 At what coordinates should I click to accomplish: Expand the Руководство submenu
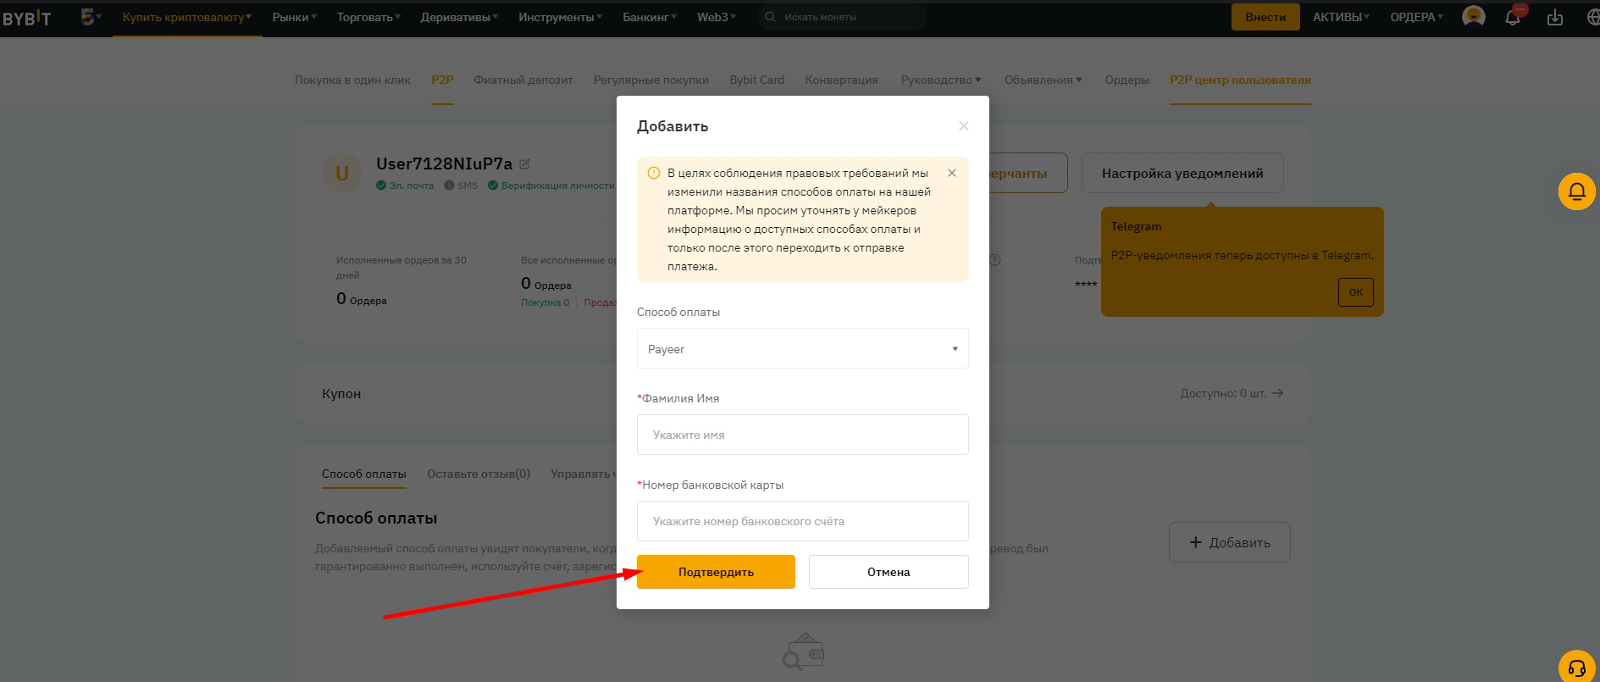click(x=941, y=80)
